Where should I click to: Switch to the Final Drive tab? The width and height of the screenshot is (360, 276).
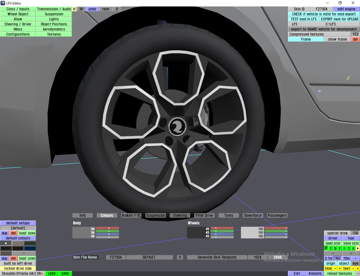click(204, 215)
